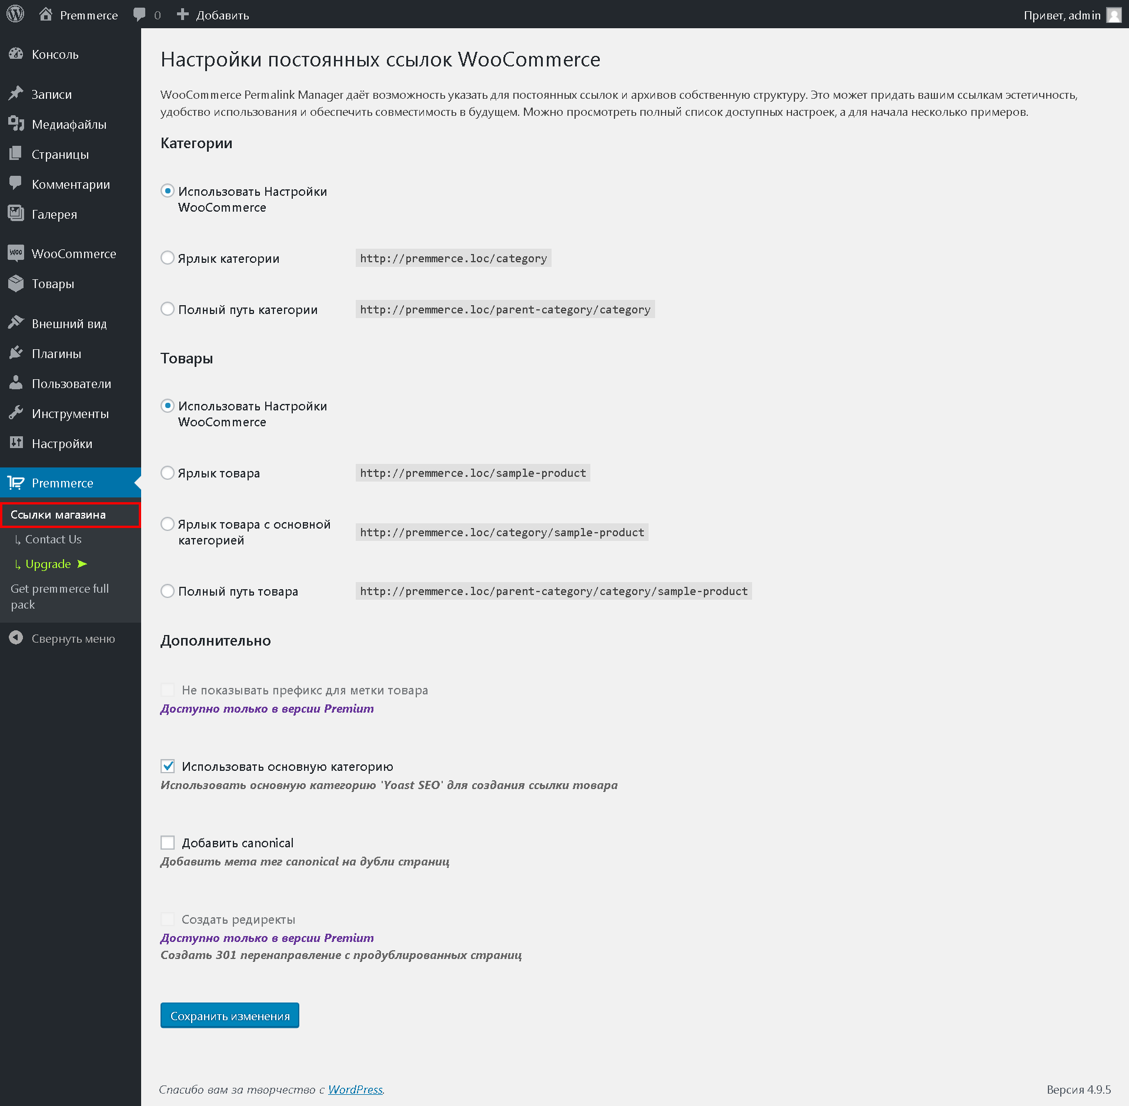Click the WooCommerce woo icon

coord(16,253)
